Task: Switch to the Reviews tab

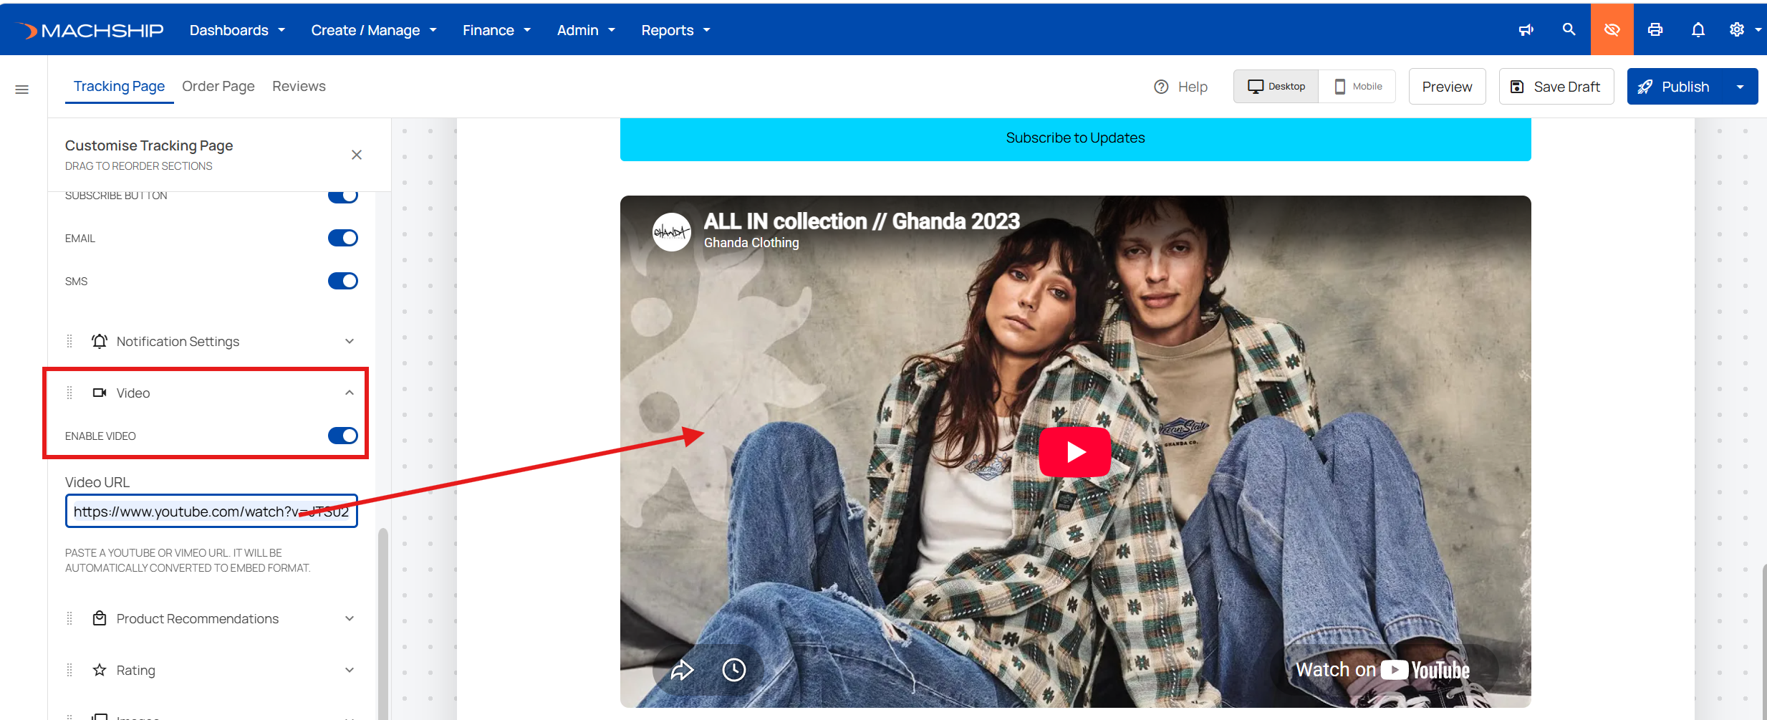Action: pos(299,87)
